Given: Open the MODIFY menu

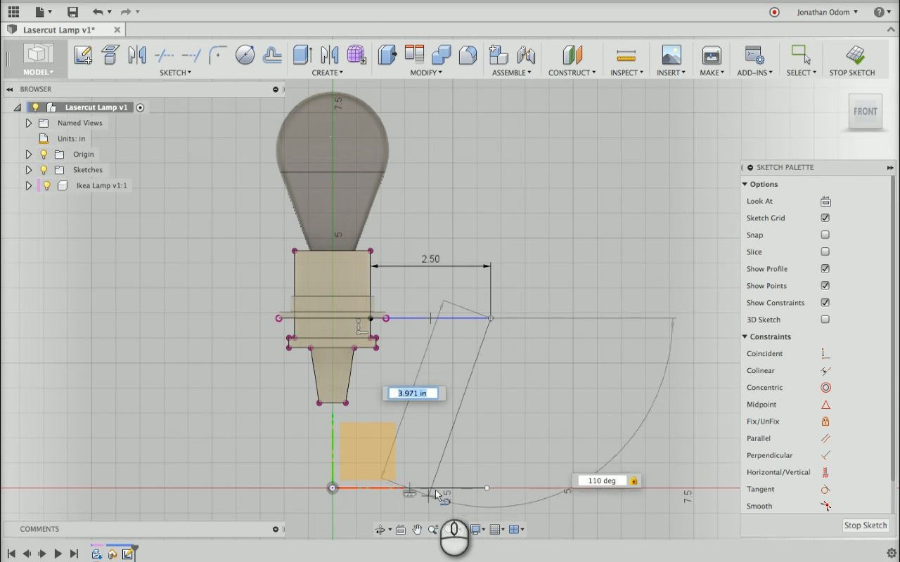Looking at the screenshot, I should click(426, 72).
